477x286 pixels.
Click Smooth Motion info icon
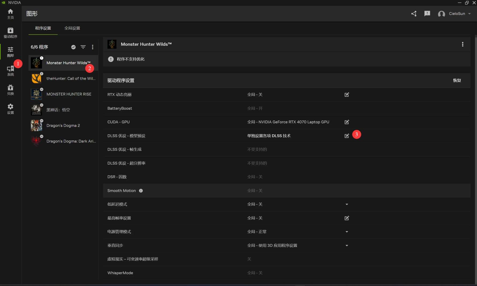pos(141,191)
